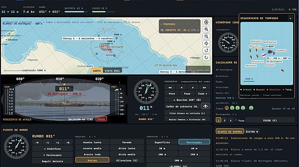
Task: Click Fijar blanco en retícula (L)
Action: click(x=187, y=113)
